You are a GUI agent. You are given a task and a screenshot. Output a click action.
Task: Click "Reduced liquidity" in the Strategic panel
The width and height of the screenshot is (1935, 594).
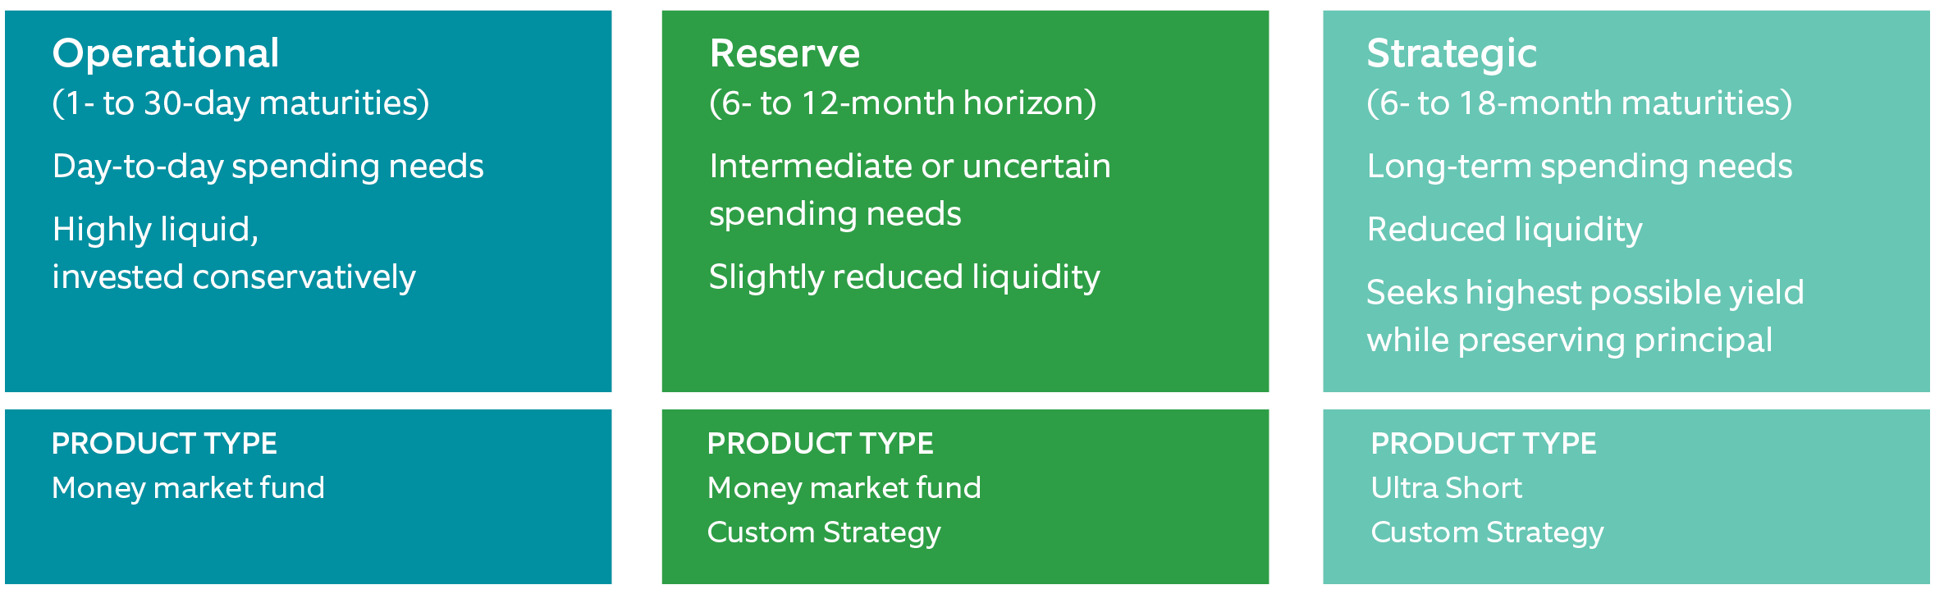tap(1504, 230)
